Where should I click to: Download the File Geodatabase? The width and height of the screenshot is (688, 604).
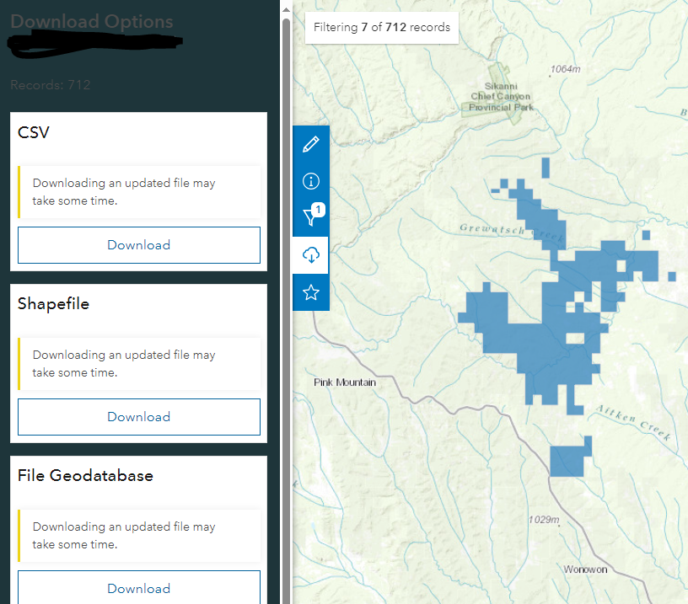(x=138, y=588)
